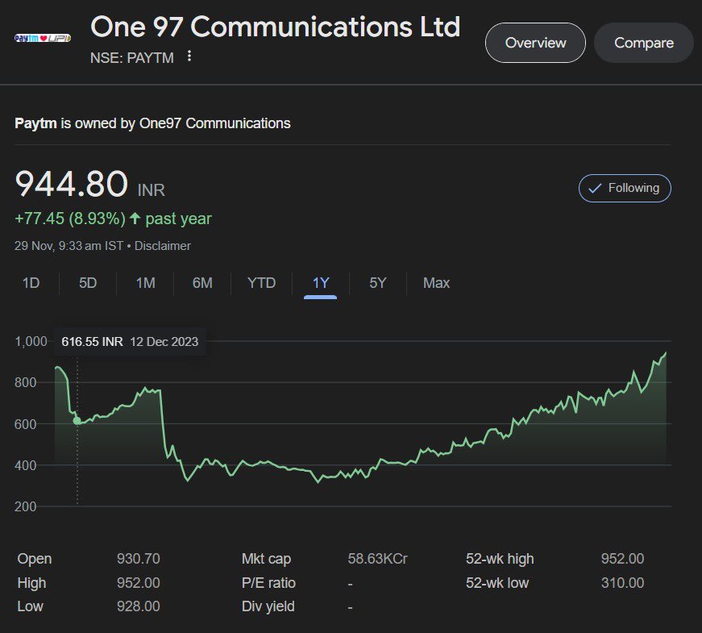702x633 pixels.
Task: Click the Open value 930.70
Action: [139, 559]
